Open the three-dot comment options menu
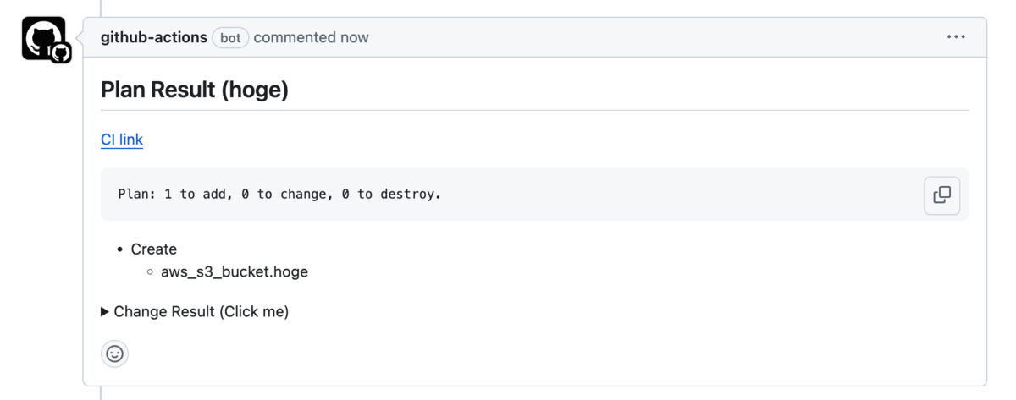Viewport: 1016px width, 400px height. 956,37
